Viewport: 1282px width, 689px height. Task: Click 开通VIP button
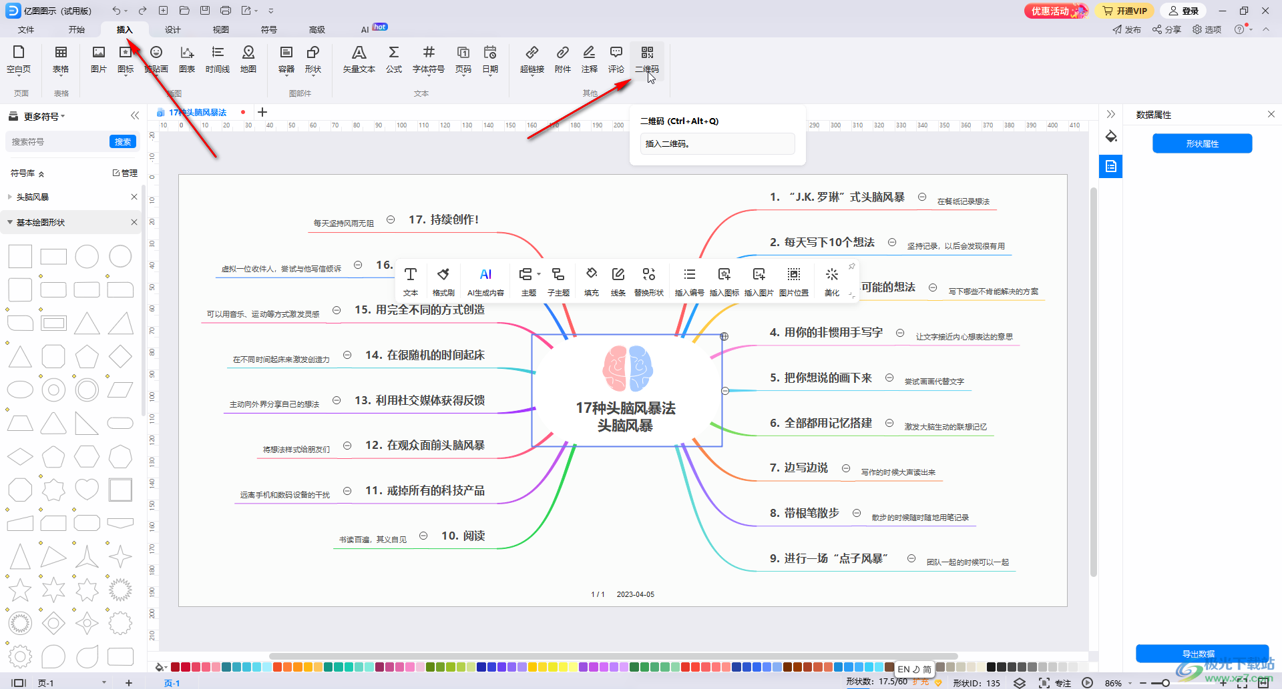pyautogui.click(x=1124, y=11)
